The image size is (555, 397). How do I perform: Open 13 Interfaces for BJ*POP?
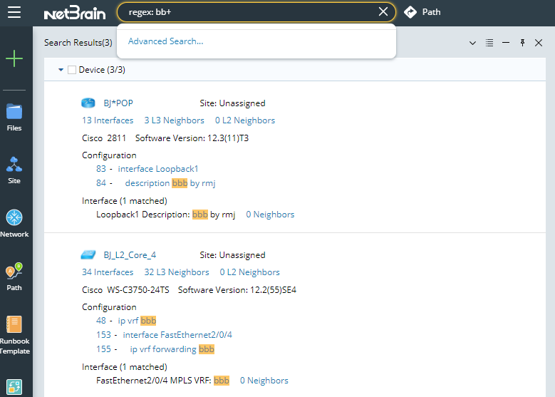pos(108,120)
